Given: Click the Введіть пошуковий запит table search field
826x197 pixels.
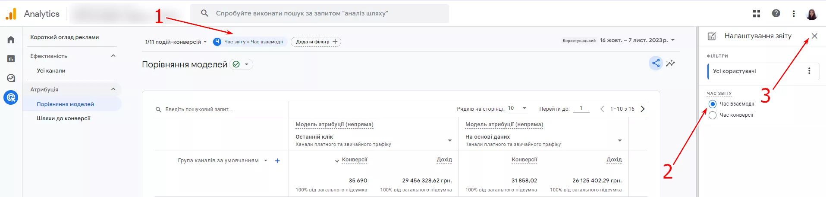Looking at the screenshot, I should 221,109.
